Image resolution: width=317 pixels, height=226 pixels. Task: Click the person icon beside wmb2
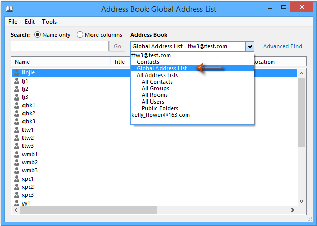click(17, 162)
